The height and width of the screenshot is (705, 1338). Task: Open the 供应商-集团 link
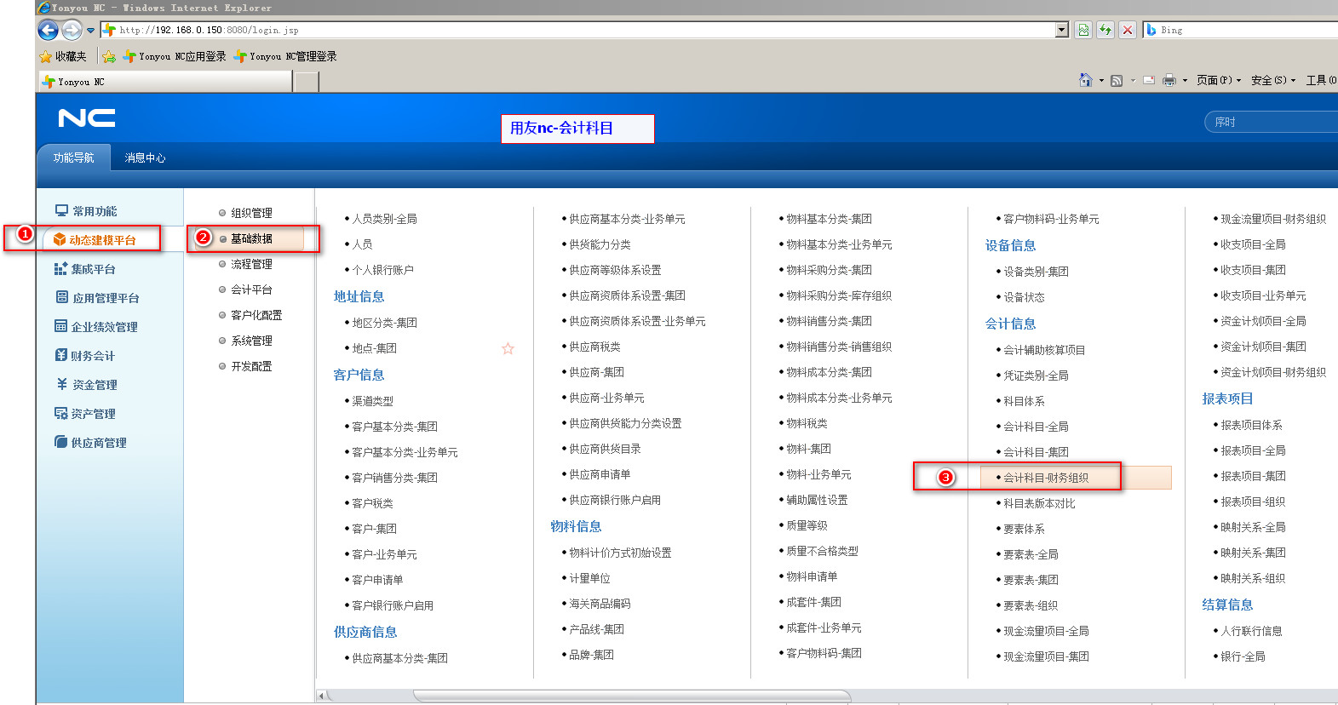tap(596, 372)
